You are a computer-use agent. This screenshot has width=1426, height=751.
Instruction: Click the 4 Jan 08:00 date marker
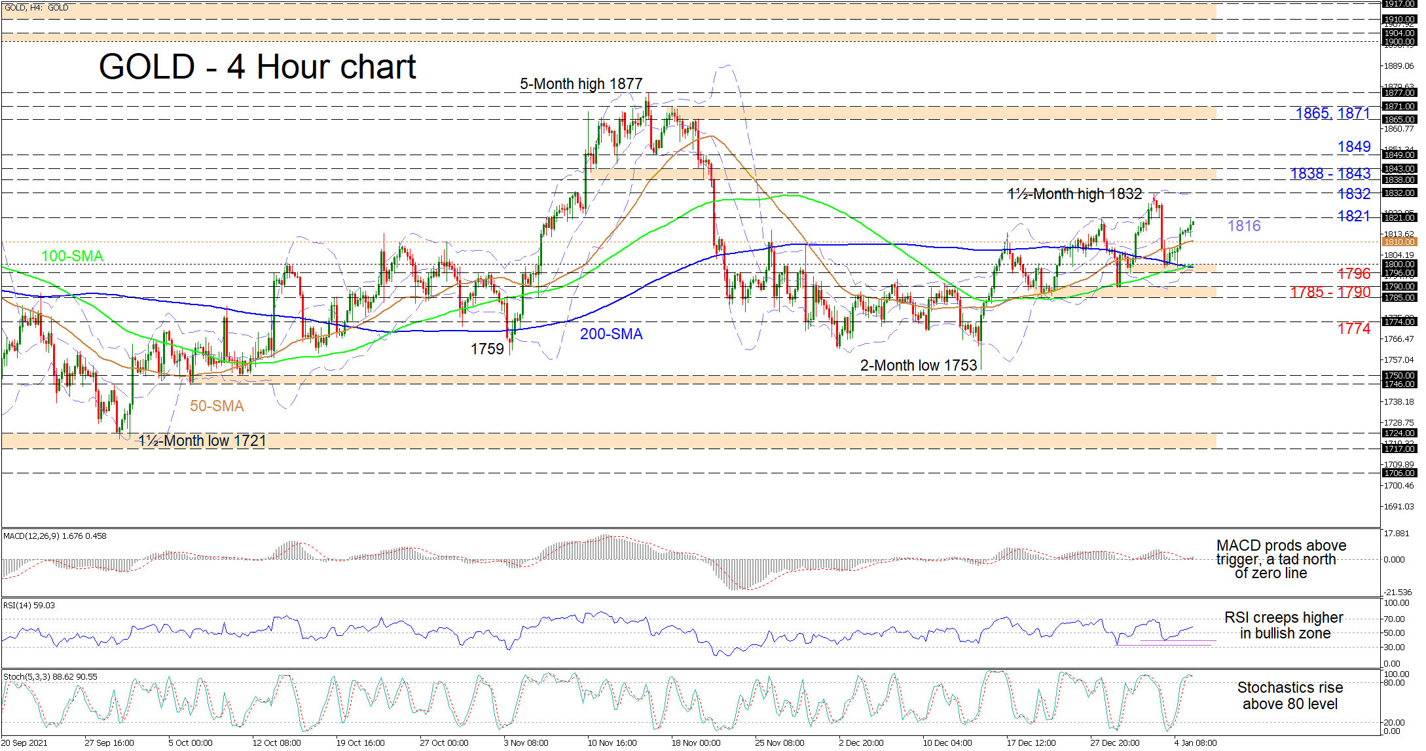click(1195, 742)
